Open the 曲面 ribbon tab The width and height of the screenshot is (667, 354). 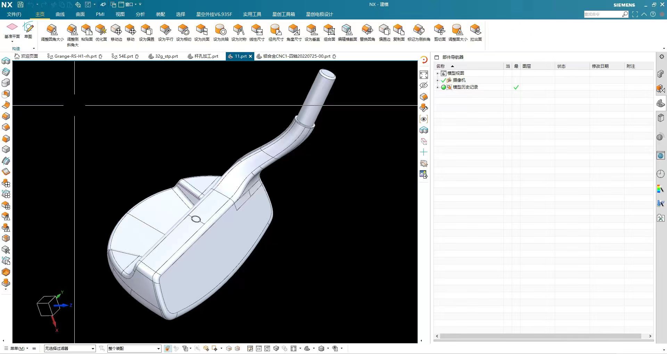pyautogui.click(x=80, y=14)
